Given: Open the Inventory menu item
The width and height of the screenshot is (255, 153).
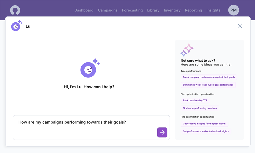Looking at the screenshot, I should click(x=172, y=10).
